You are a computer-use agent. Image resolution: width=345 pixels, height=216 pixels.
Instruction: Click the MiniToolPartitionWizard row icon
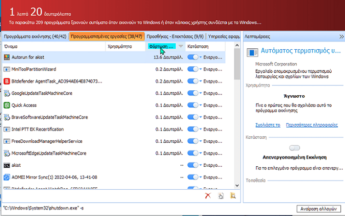7,70
